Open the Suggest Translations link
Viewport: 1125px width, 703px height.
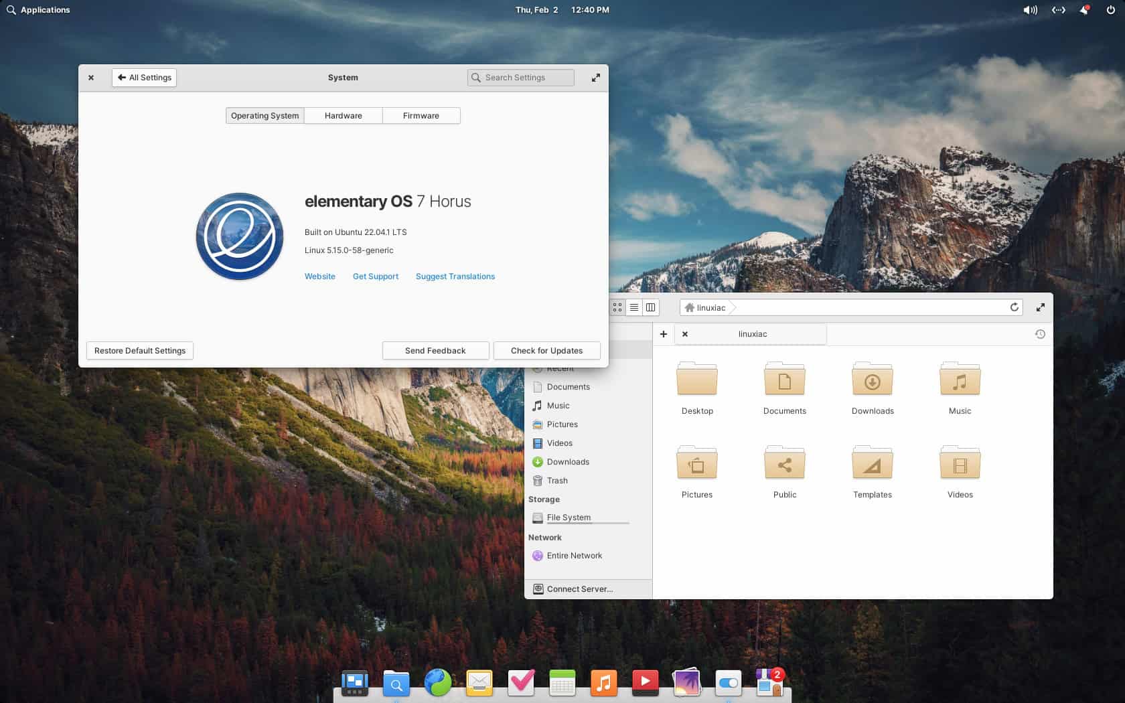pos(455,276)
